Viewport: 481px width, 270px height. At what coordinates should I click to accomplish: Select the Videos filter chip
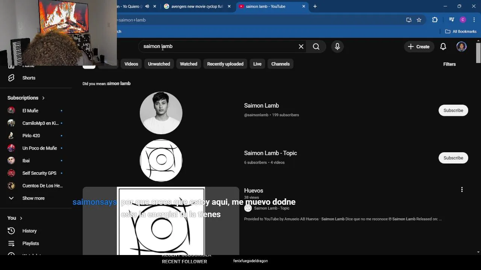(x=131, y=64)
